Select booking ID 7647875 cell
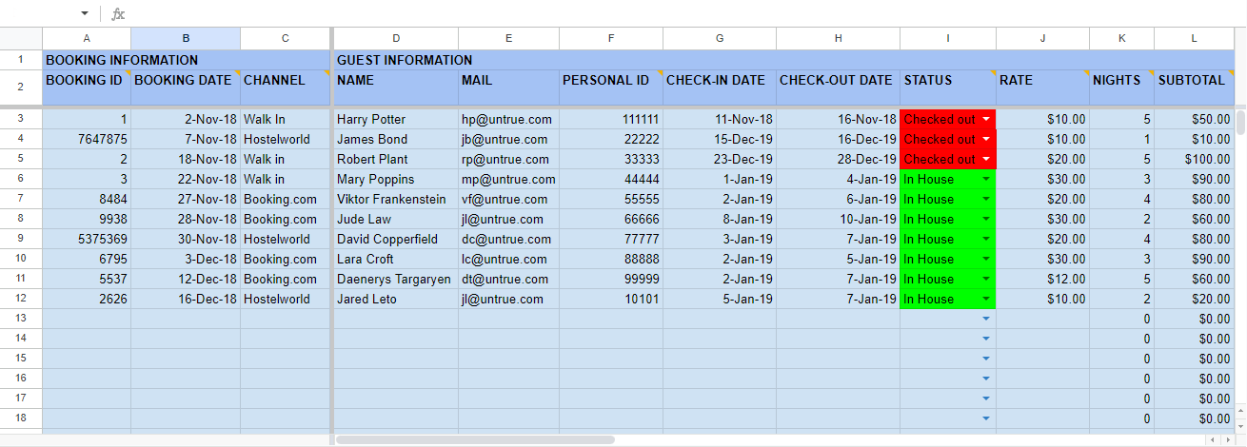1247x447 pixels. (x=87, y=140)
